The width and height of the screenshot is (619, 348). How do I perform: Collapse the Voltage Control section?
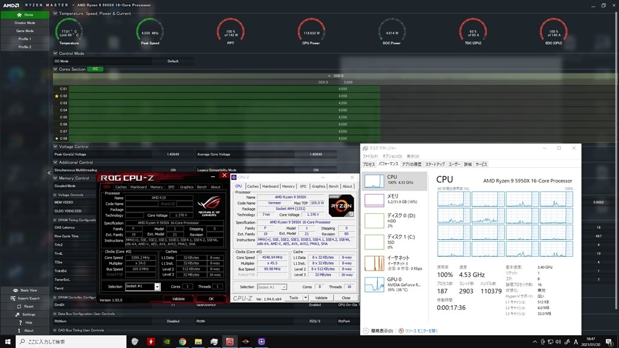tap(55, 146)
